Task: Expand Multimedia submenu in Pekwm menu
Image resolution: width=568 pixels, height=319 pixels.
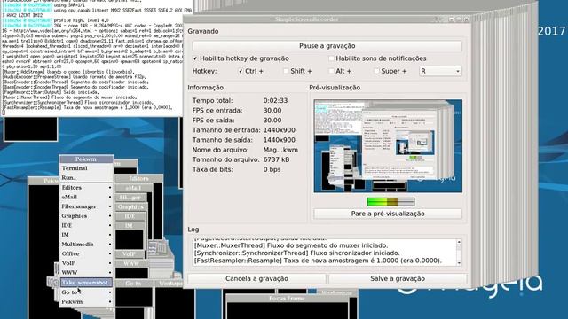Action: click(x=86, y=245)
